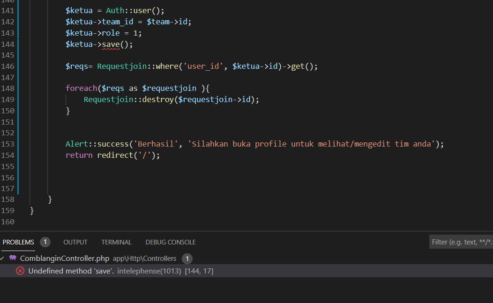
Task: Click $ketua->role on line 143
Action: coord(93,33)
